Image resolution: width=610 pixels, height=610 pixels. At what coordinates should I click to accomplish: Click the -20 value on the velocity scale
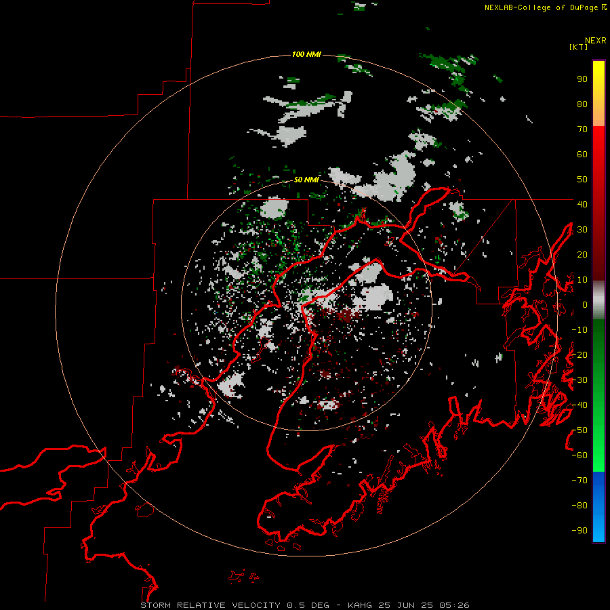[x=579, y=354]
